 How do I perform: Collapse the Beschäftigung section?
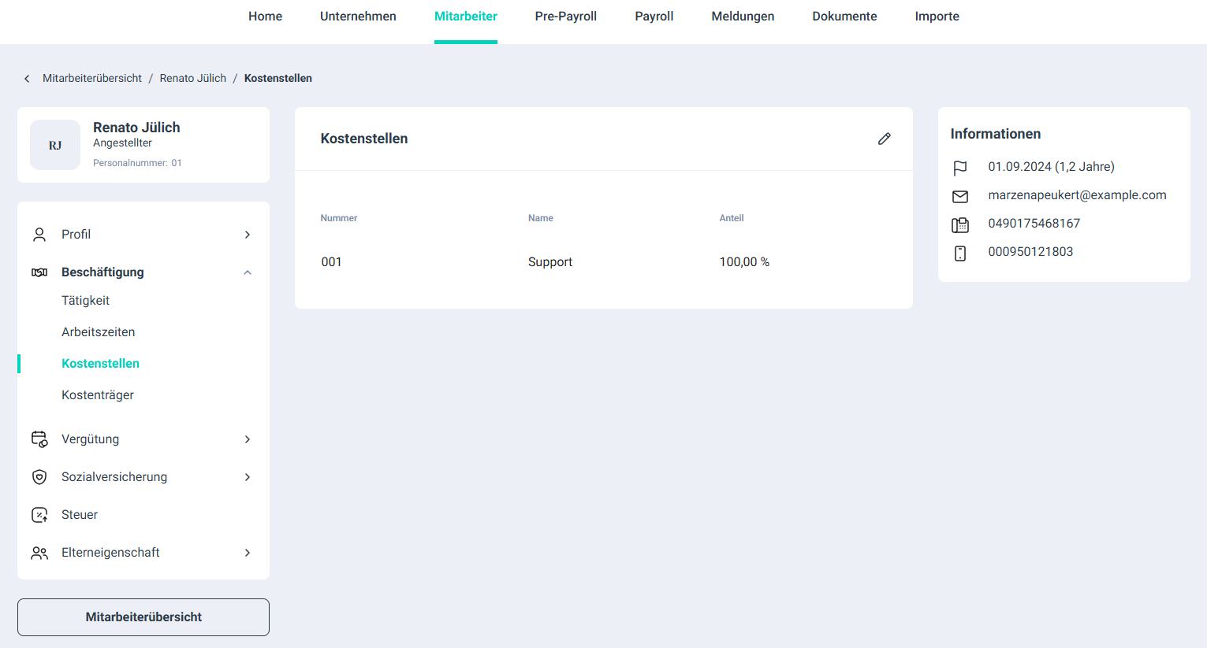point(247,272)
